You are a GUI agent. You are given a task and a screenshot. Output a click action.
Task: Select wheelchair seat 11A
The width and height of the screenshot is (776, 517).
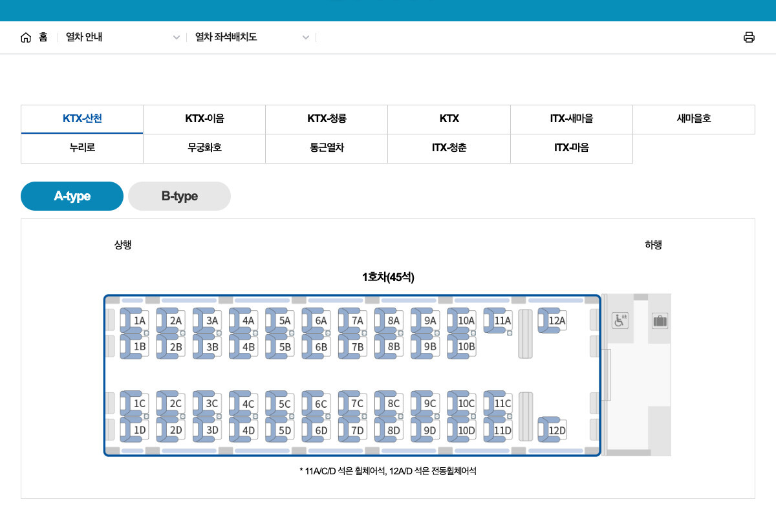click(498, 320)
